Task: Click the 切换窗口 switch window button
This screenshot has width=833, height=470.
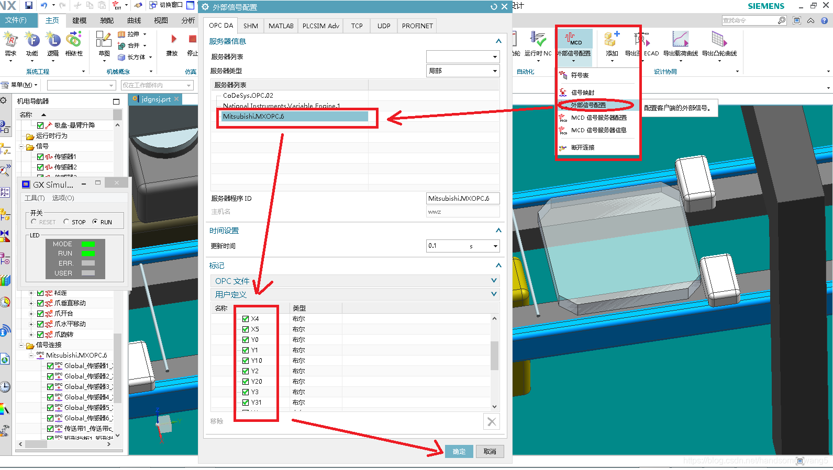Action: (x=166, y=5)
